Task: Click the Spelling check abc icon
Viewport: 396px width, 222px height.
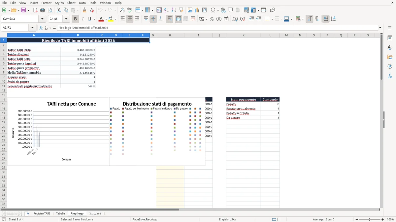Action: coord(129,10)
